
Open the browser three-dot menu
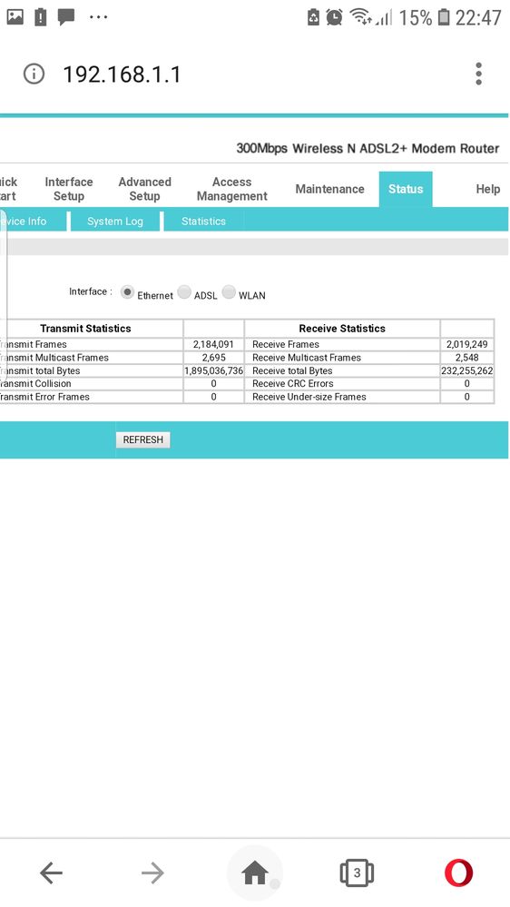click(478, 74)
